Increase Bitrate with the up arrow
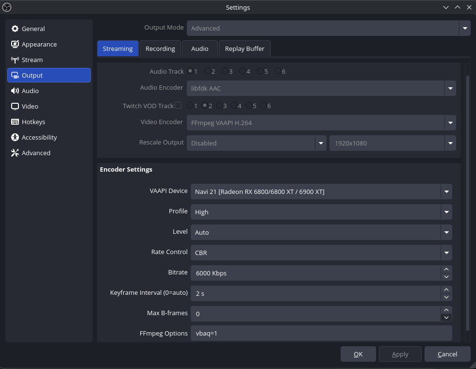Screen dimensions: 476x369 [x=446, y=269]
